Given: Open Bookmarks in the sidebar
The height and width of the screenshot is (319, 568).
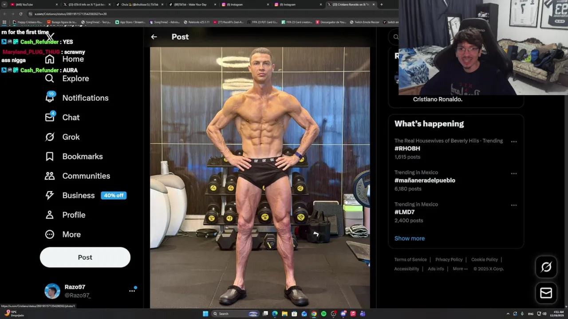Looking at the screenshot, I should tap(74, 156).
